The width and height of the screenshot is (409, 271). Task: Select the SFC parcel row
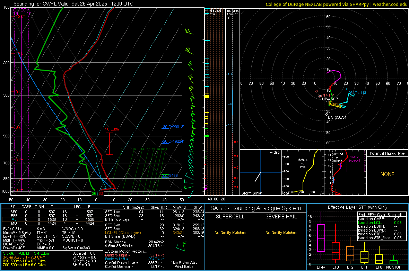(x=52, y=212)
